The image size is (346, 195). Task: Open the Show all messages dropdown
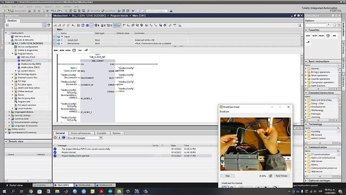pos(101,138)
